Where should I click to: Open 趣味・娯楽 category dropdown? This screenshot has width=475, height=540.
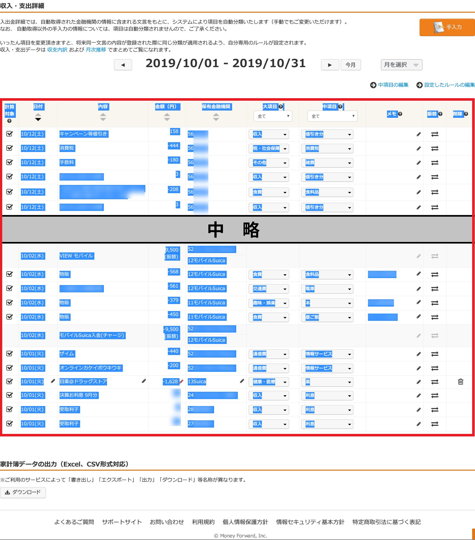(269, 303)
